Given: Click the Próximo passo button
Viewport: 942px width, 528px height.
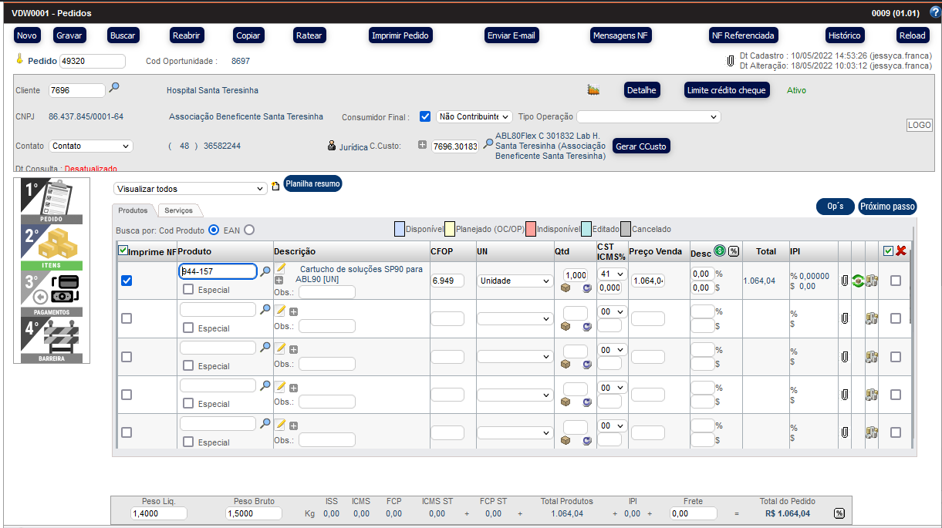Looking at the screenshot, I should tap(887, 207).
